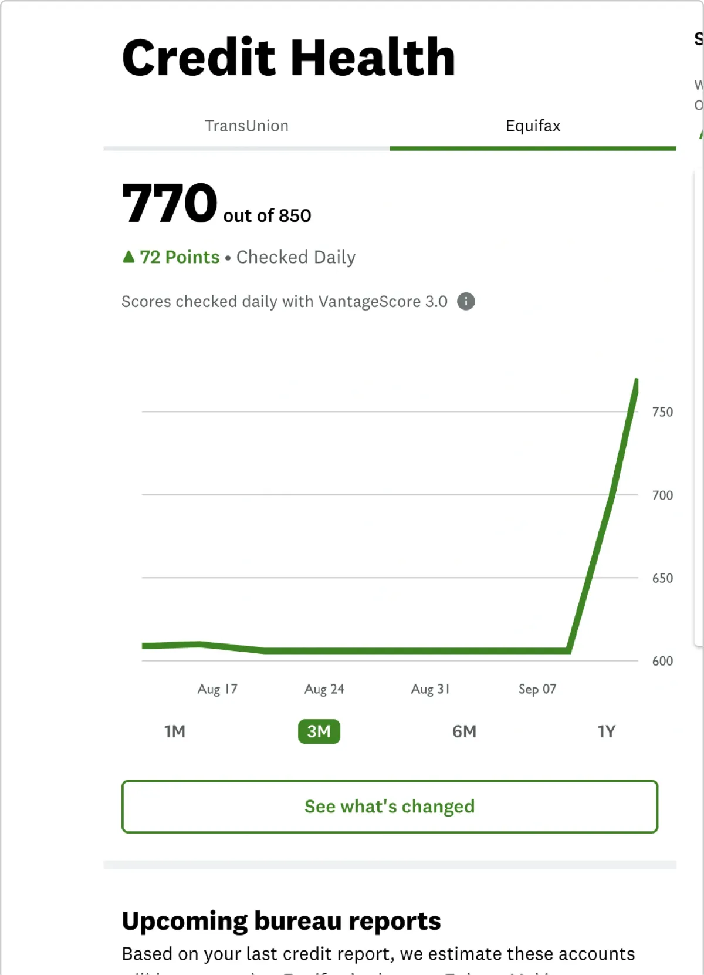This screenshot has width=704, height=975.
Task: Click the Checked Daily text
Action: coord(296,257)
